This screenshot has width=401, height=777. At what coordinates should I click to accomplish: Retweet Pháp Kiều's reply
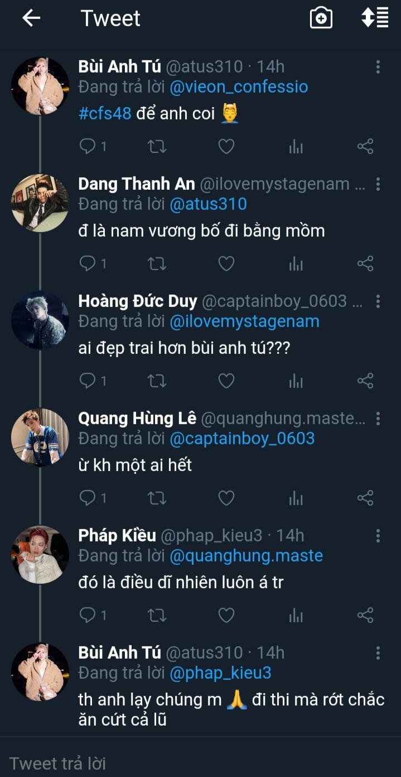tap(157, 615)
